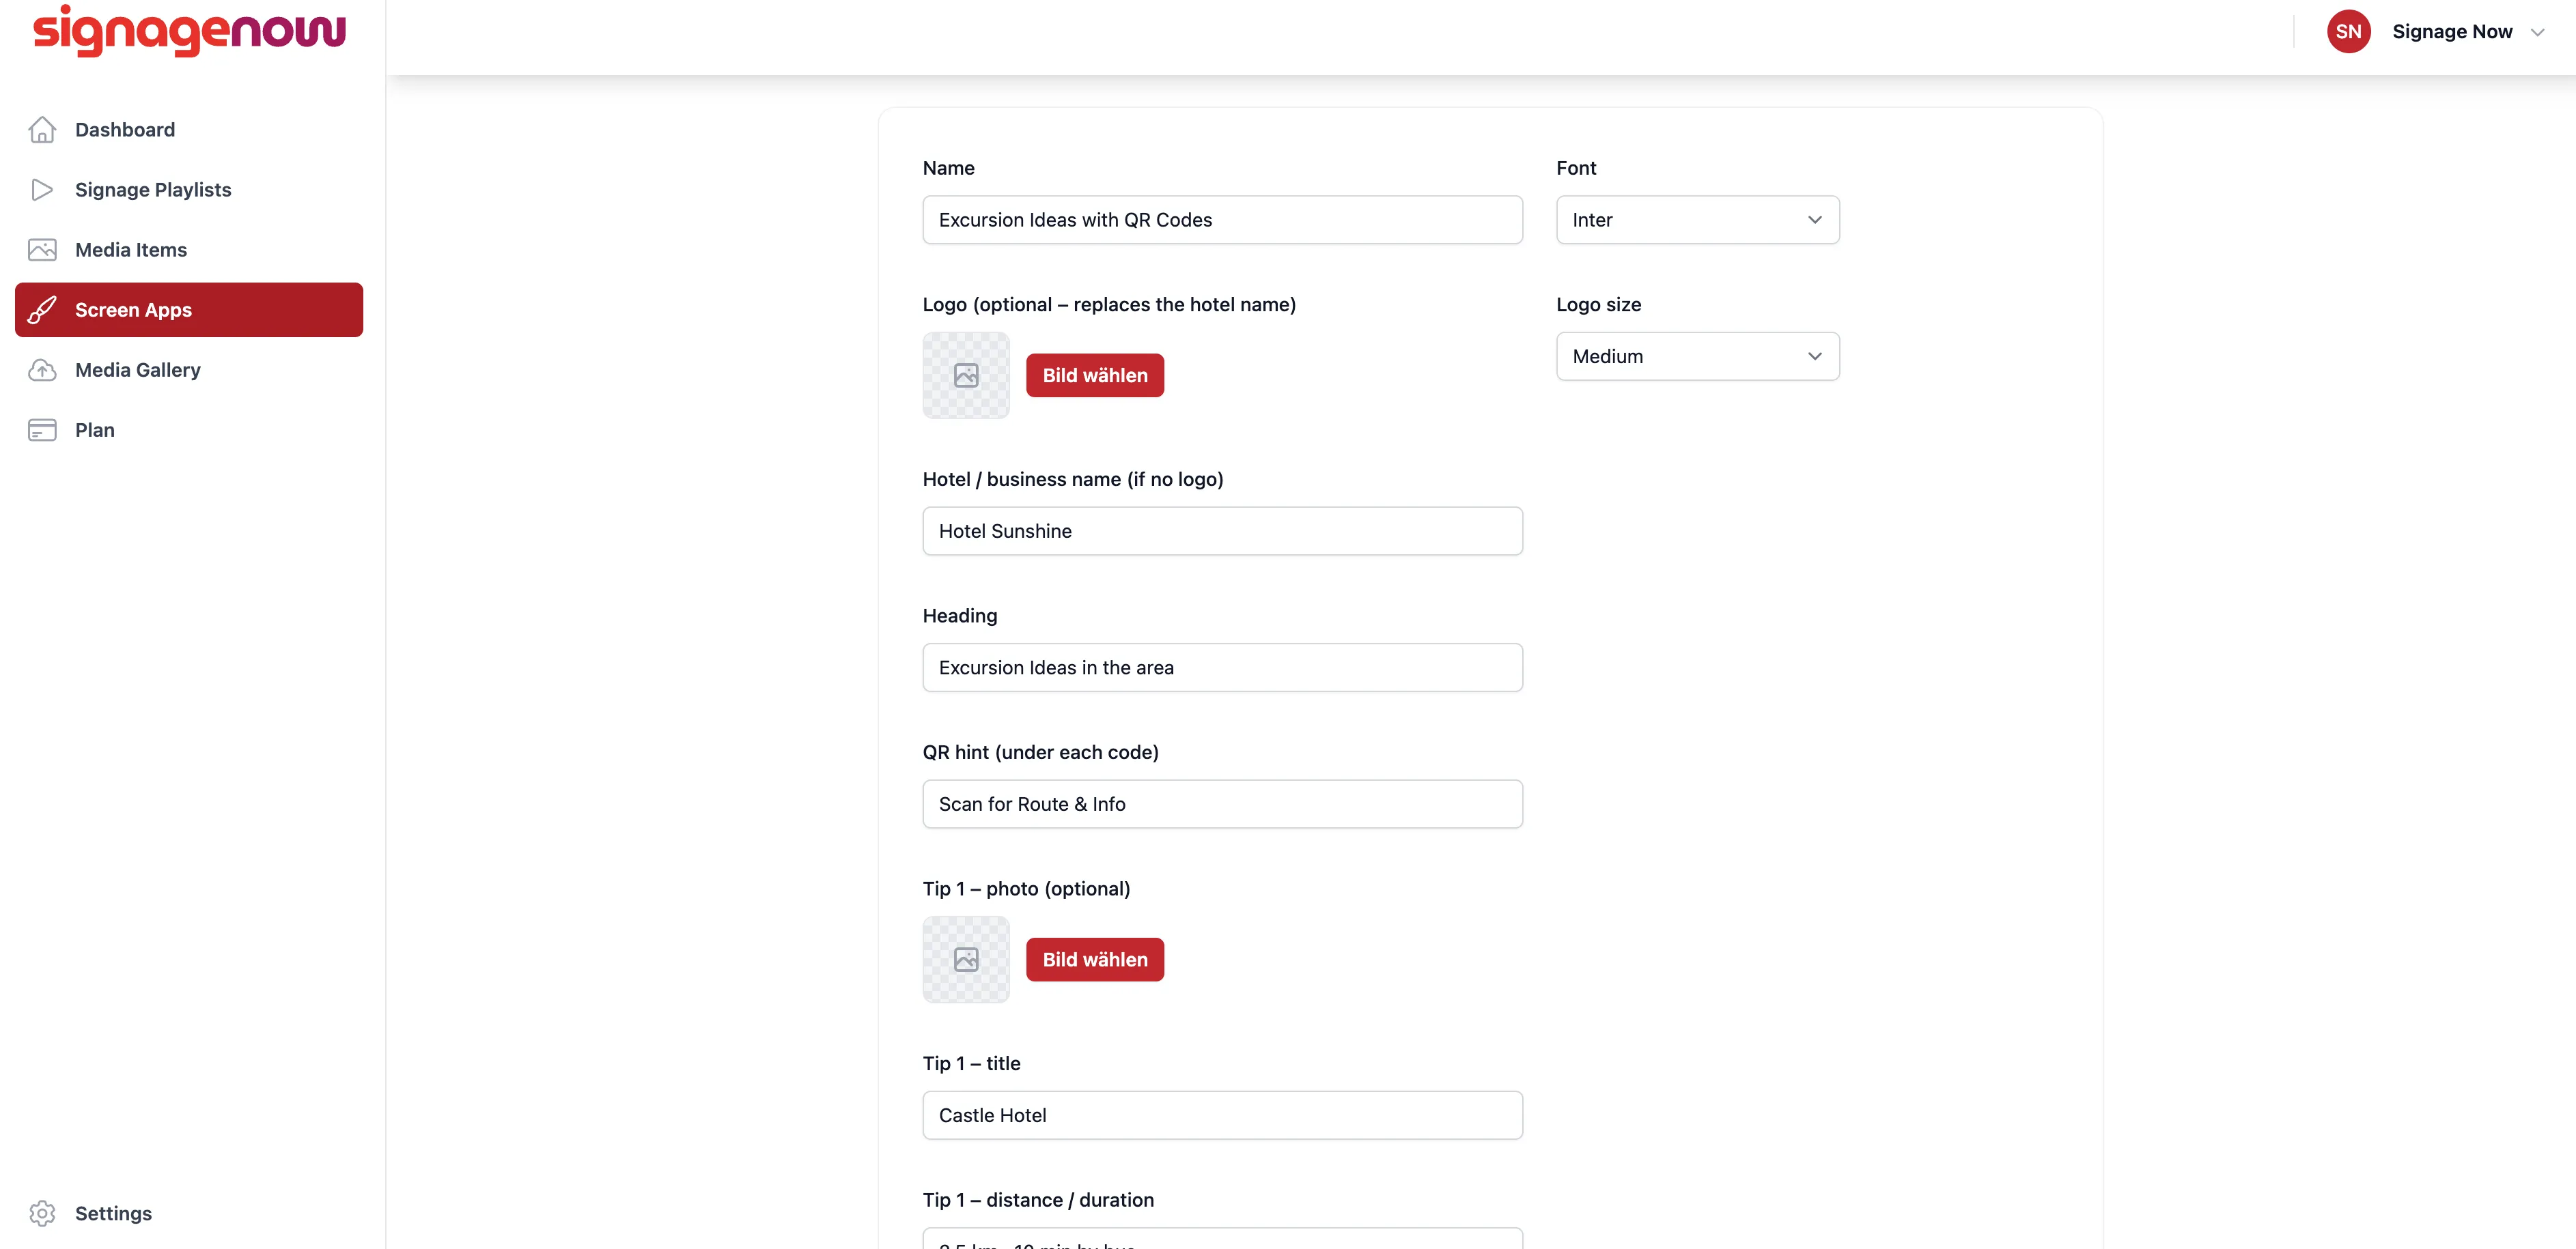Image resolution: width=2576 pixels, height=1249 pixels.
Task: Click the Tip 1 photo placeholder thumbnail
Action: pos(966,960)
